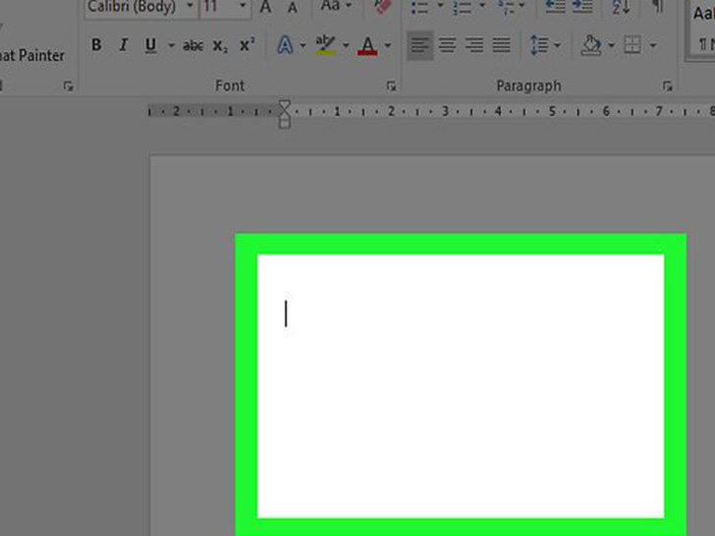Align text right

pos(474,45)
